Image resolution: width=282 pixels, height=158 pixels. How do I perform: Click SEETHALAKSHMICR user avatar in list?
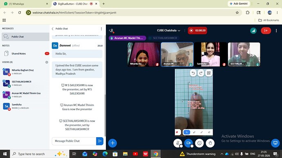6,83
